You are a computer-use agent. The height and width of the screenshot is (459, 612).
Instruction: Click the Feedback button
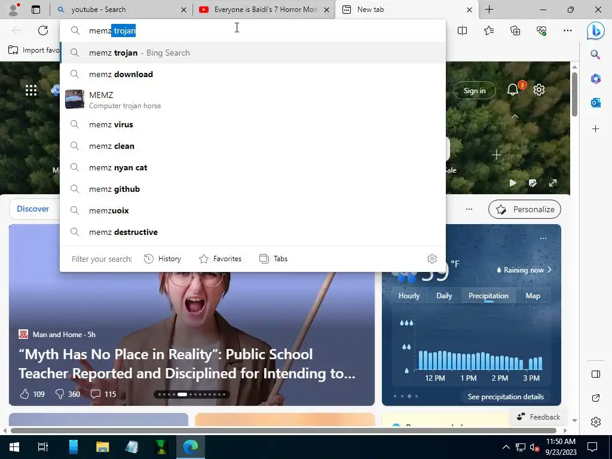point(538,417)
